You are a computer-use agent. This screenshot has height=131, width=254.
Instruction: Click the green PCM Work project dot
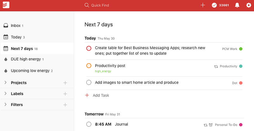241,49
